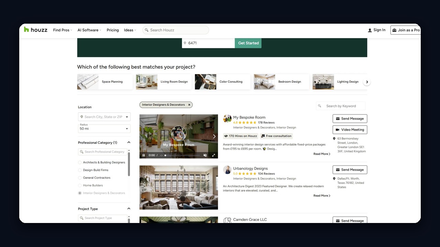Click the magnifier in Search Project Type
Image resolution: width=440 pixels, height=247 pixels.
pos(82,218)
